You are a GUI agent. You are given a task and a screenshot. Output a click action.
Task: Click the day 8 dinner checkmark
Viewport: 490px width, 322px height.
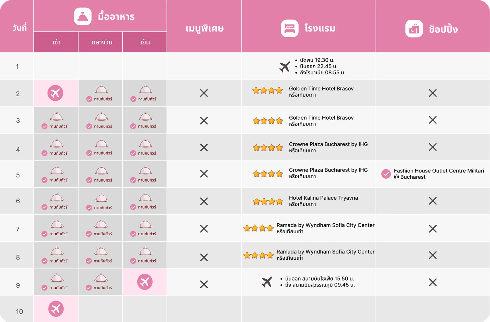(133, 261)
